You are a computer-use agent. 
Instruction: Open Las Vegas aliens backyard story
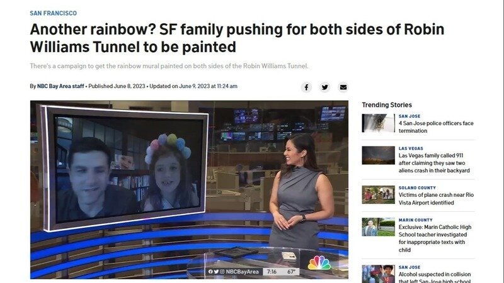[x=434, y=163]
